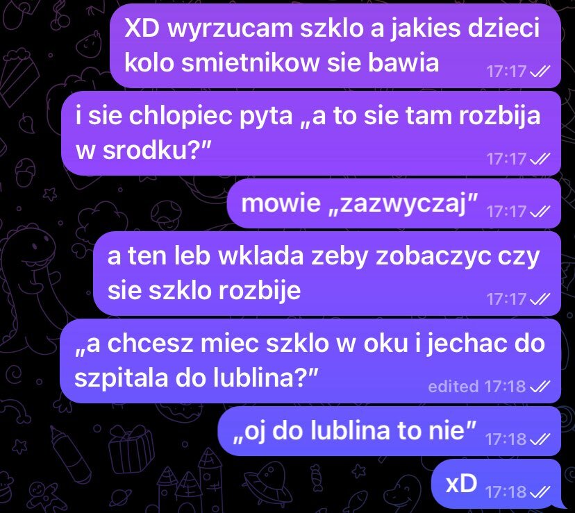575x513 pixels.
Task: Click the 'mowie zazwyczaj' message
Action: point(394,203)
